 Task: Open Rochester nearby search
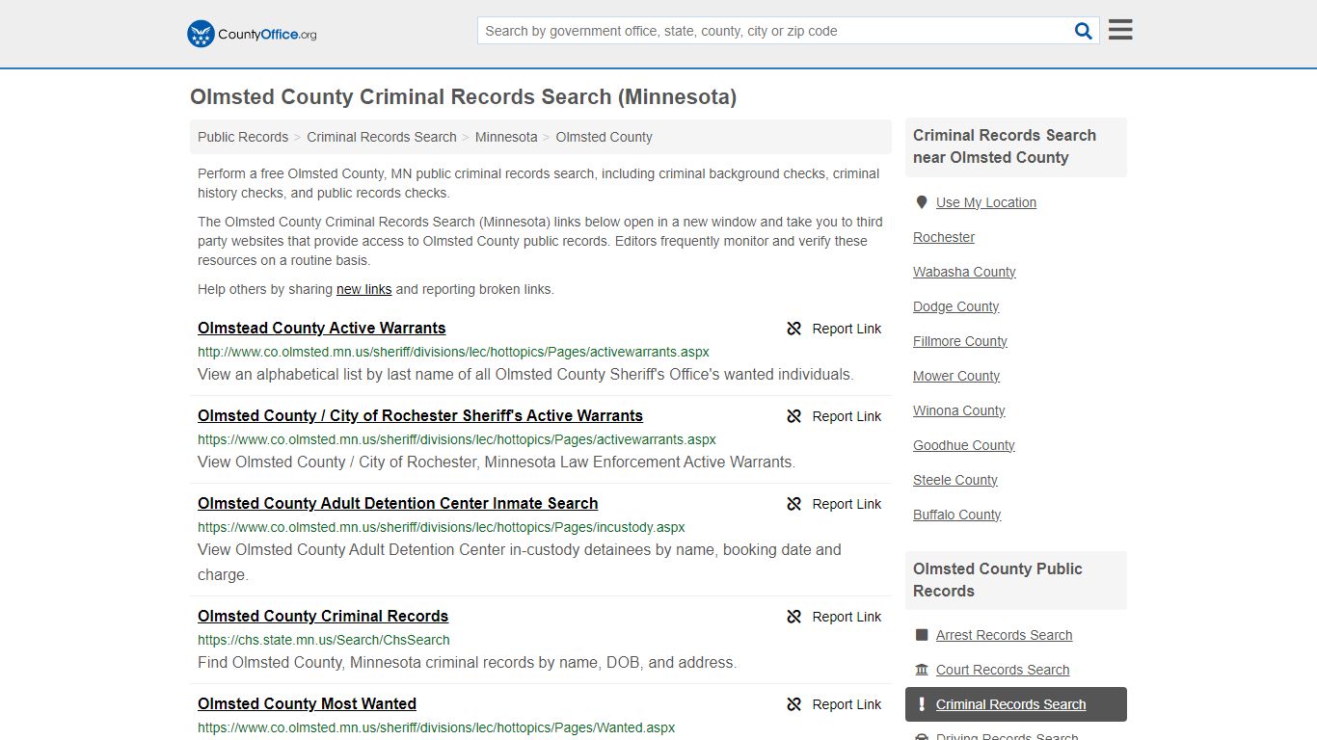944,237
